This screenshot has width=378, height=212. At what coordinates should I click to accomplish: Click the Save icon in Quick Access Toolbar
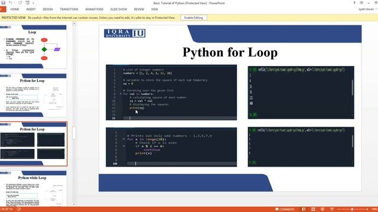point(3,2)
